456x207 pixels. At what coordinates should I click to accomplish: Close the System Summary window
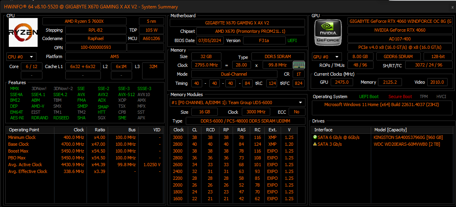(452, 7)
